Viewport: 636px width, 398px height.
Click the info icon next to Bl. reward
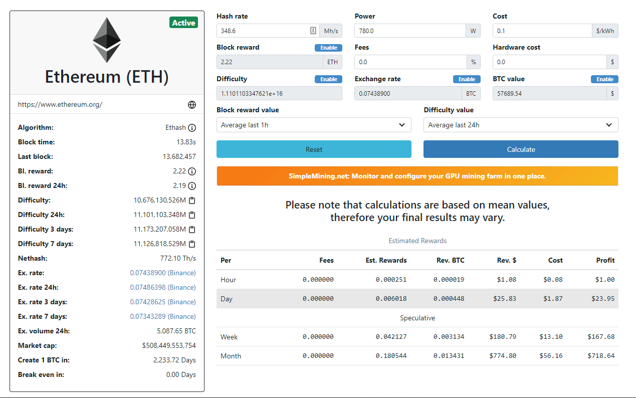tap(192, 171)
